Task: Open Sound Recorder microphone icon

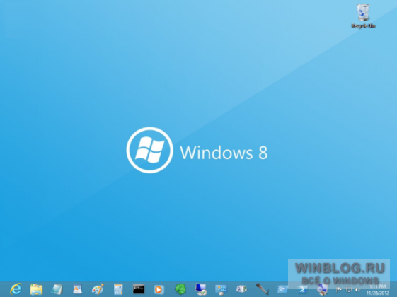Action: 263,289
